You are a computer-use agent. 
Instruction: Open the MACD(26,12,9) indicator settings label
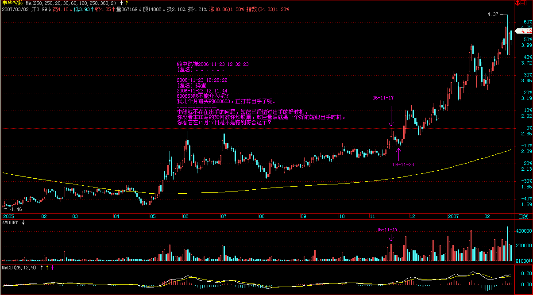[x=19, y=267]
